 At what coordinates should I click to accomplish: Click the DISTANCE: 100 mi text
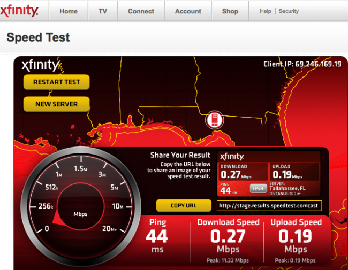tap(285, 194)
